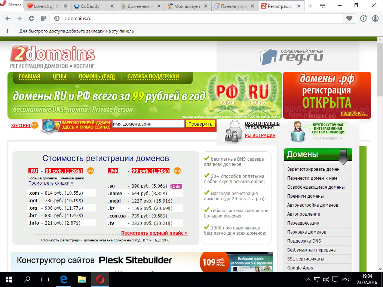Click Посмотреть скидки » link
383x287 pixels.
(x=51, y=183)
